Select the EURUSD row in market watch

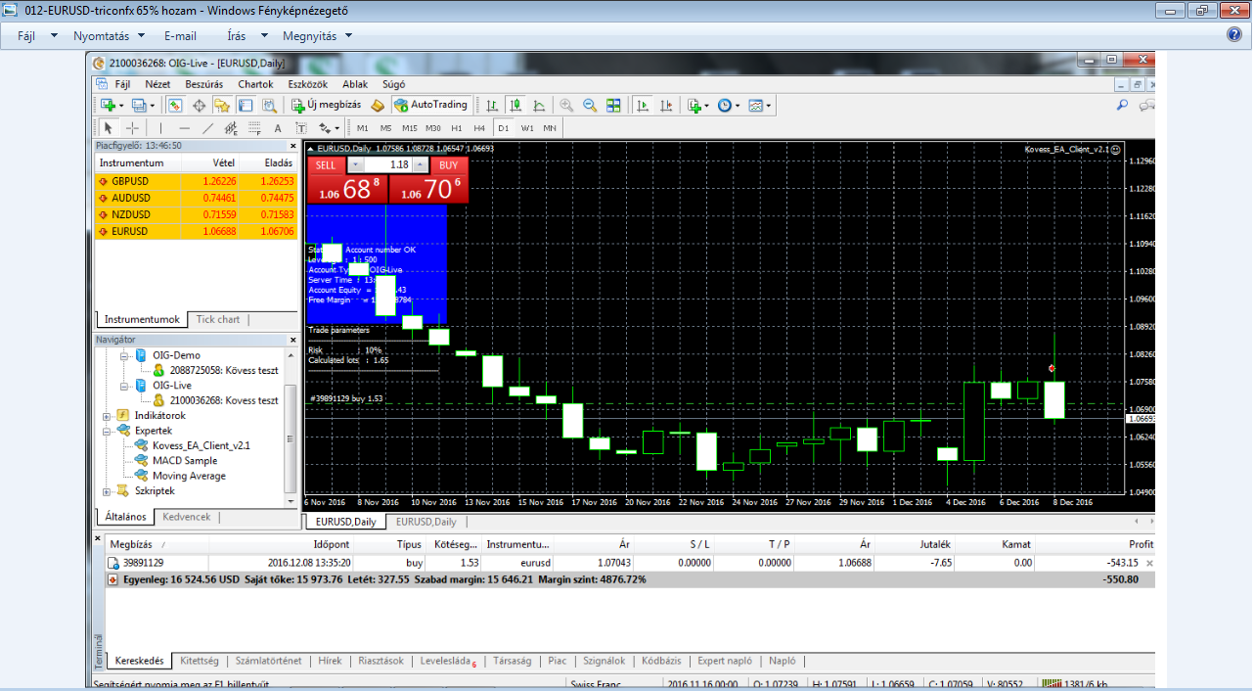point(196,231)
